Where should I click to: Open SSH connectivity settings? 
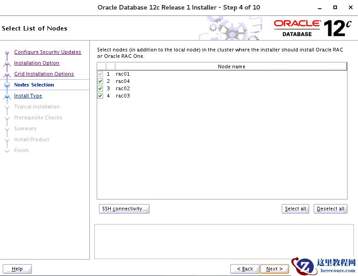click(x=124, y=209)
